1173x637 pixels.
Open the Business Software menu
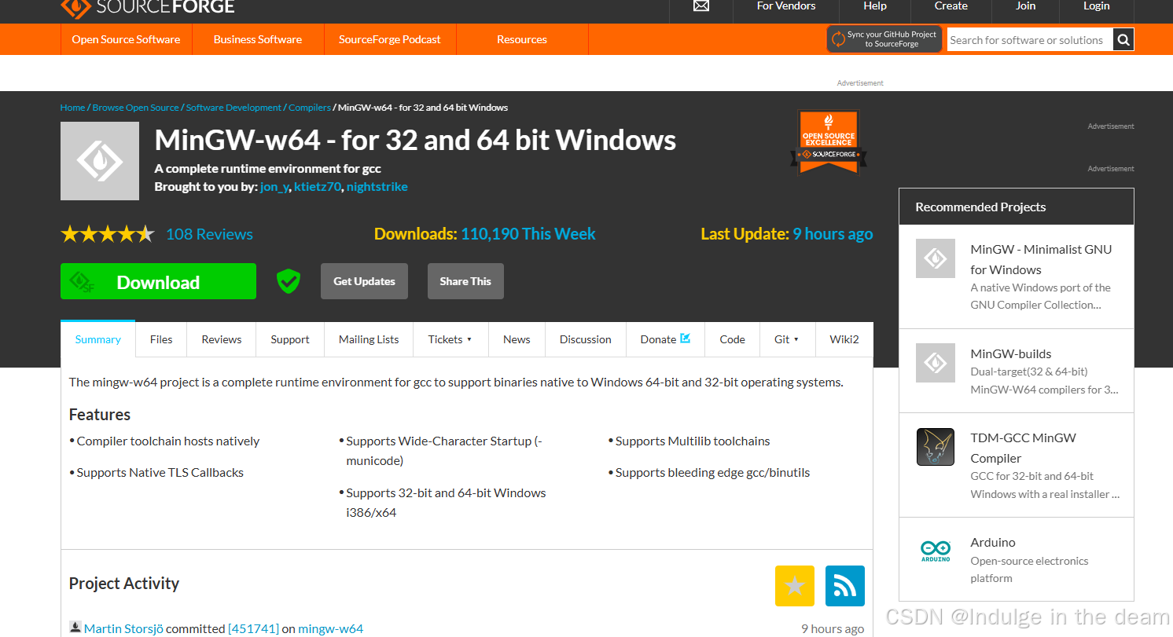pyautogui.click(x=258, y=39)
